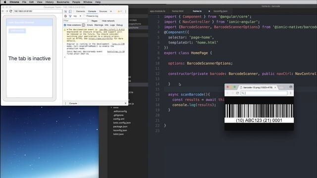This screenshot has width=317, height=178.
Task: Click the DevTools URL address field
Action: click(x=38, y=11)
